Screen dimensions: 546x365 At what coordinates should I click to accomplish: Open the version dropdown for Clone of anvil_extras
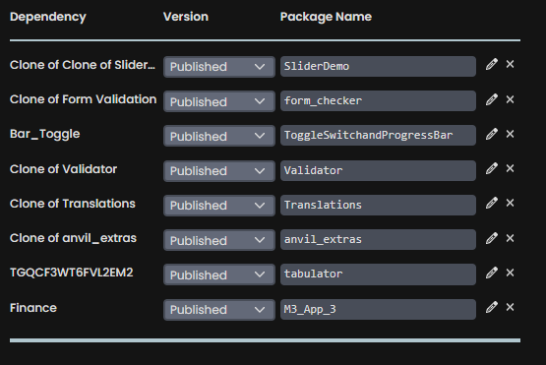click(x=219, y=240)
